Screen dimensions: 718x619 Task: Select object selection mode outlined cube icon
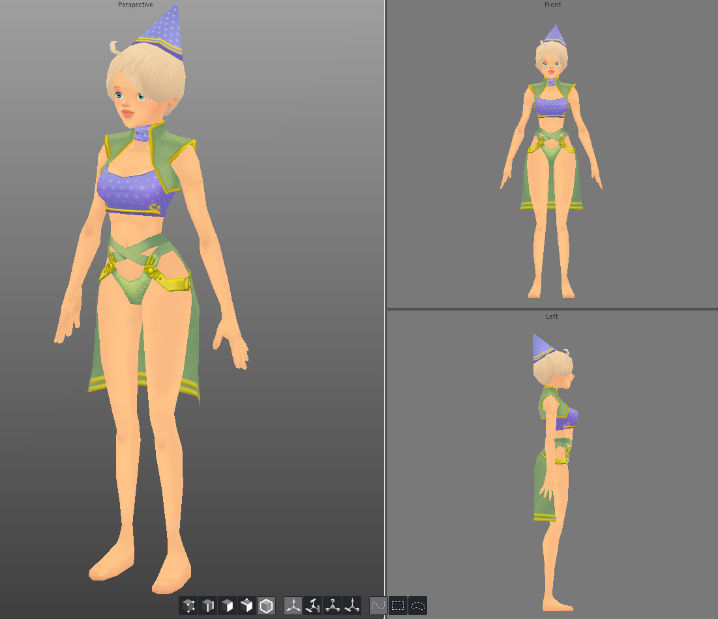266,606
